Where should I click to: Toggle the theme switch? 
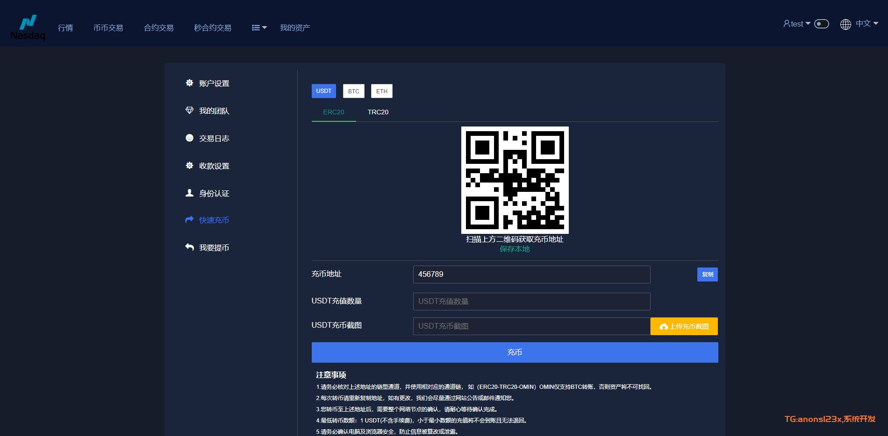coord(822,24)
